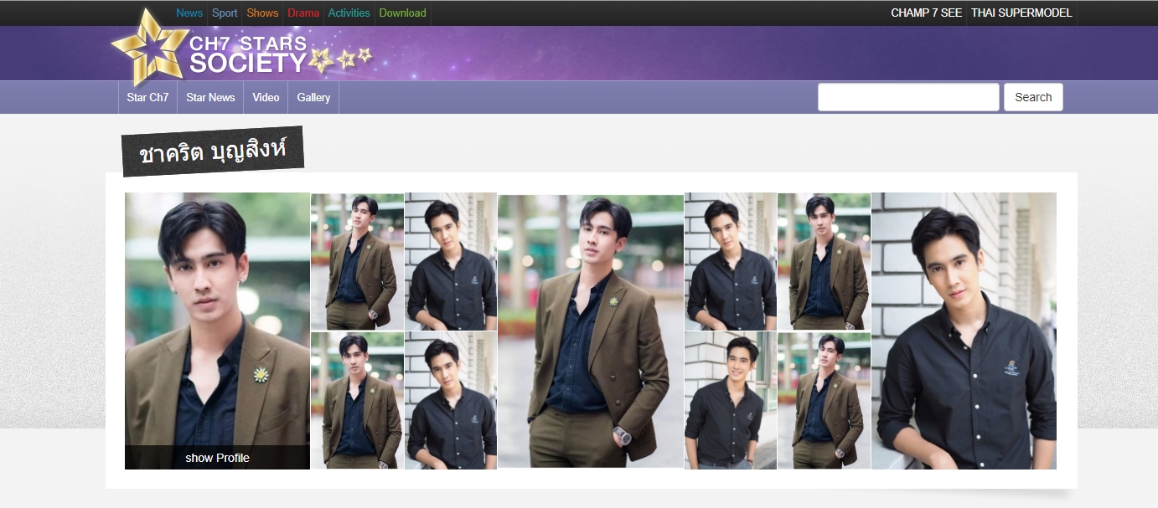The width and height of the screenshot is (1158, 508).
Task: Open the large black shirt photo by brick wall
Action: 964,331
